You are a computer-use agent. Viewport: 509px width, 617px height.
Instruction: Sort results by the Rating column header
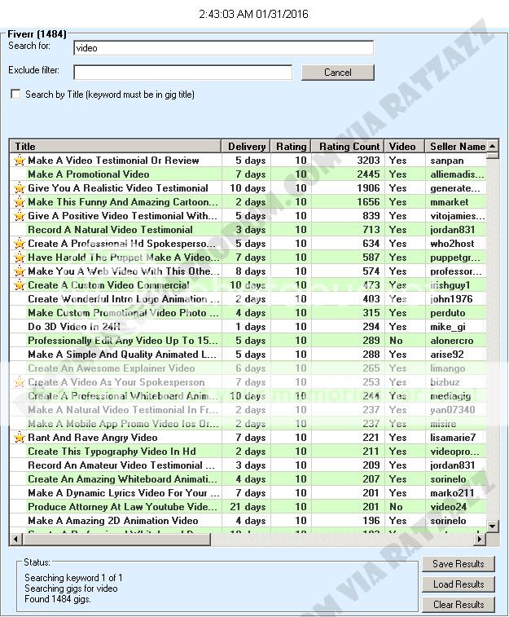(291, 147)
